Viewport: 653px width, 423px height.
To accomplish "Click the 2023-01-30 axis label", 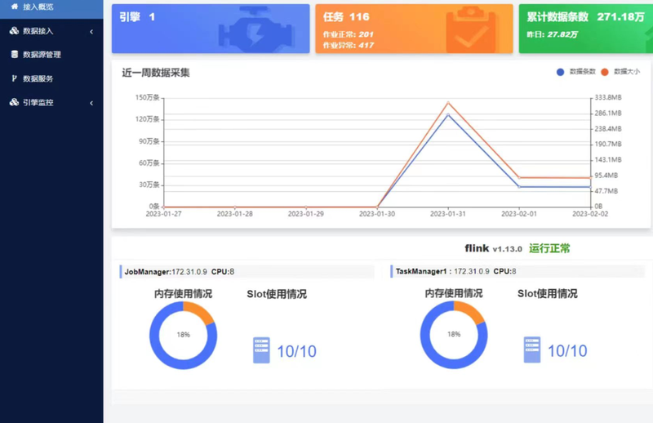I will click(377, 214).
